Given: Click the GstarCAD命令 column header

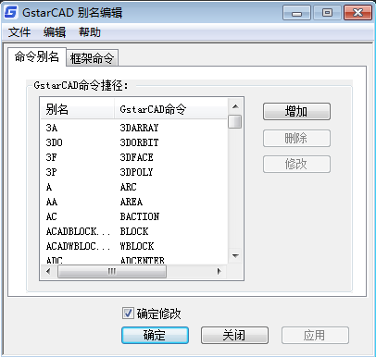Looking at the screenshot, I should tap(170, 109).
